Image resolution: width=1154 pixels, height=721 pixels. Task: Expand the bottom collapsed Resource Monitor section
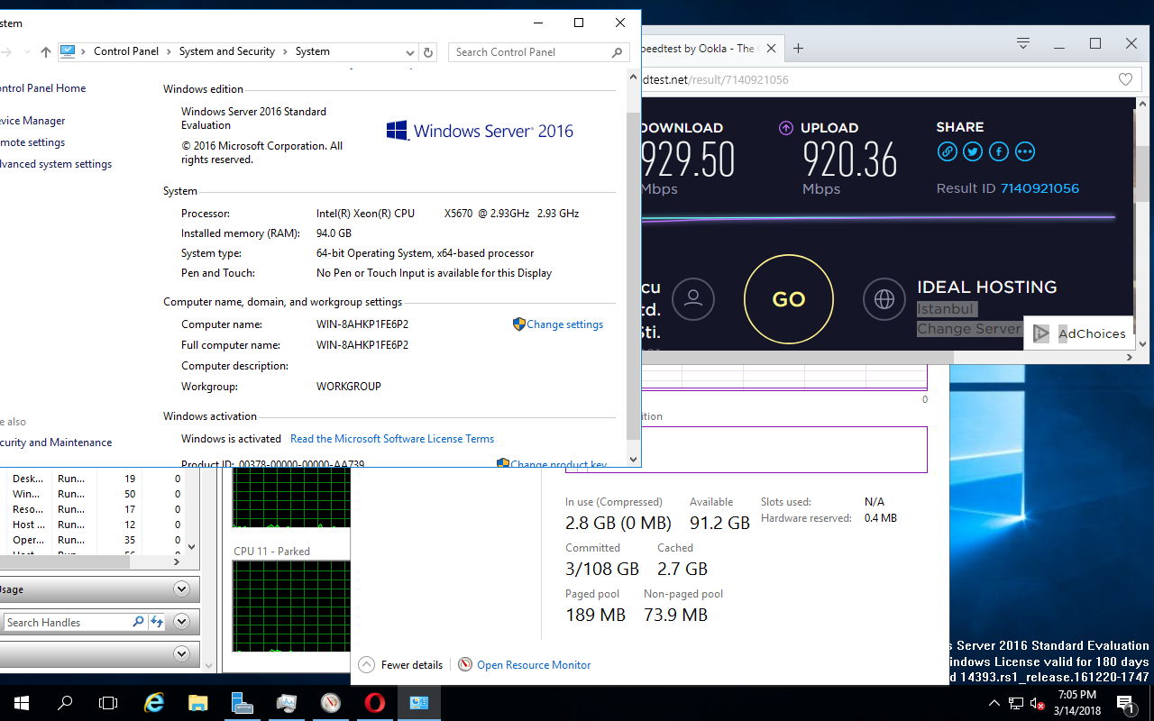[181, 653]
